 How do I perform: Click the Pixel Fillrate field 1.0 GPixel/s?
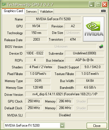point(38,74)
